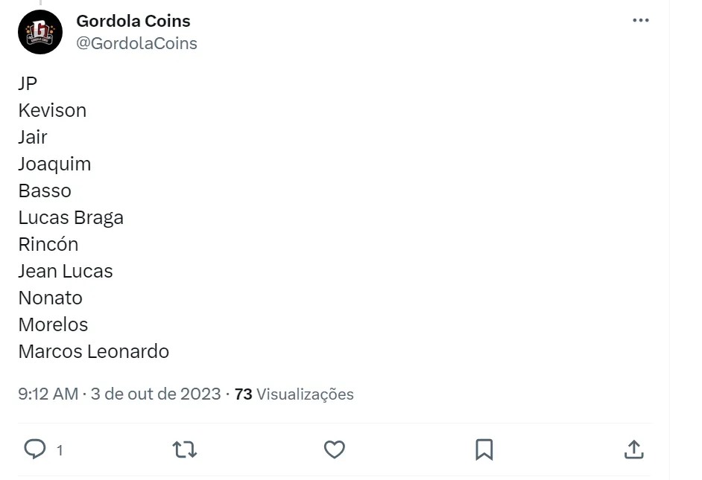Repost this tweet via the retweet icon
The height and width of the screenshot is (480, 702).
pyautogui.click(x=185, y=449)
